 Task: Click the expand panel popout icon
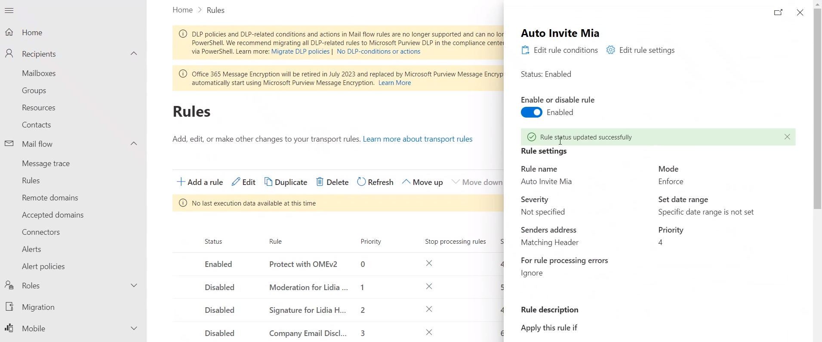pyautogui.click(x=778, y=12)
